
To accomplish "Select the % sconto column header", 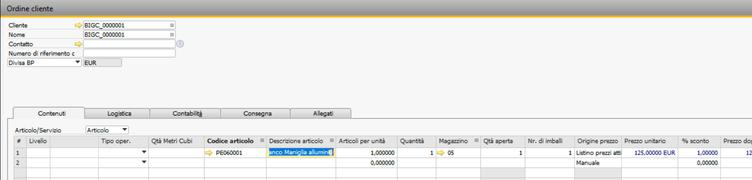I will tap(699, 141).
